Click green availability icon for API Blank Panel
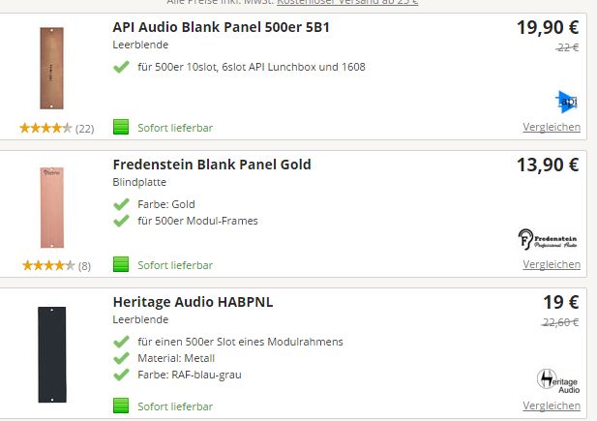 121,127
